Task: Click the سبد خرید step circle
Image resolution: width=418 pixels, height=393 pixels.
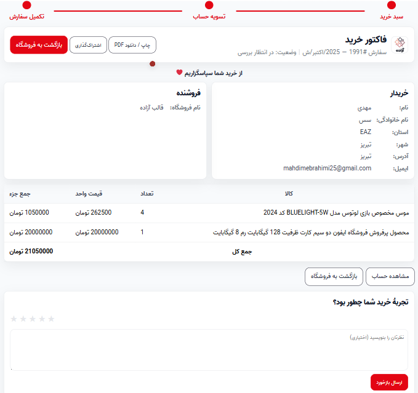Action: pos(392,6)
